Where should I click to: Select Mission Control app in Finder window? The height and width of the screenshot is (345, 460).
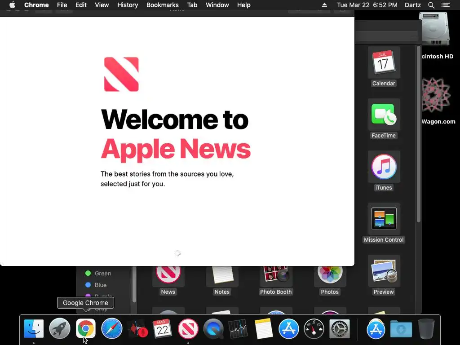(x=384, y=224)
